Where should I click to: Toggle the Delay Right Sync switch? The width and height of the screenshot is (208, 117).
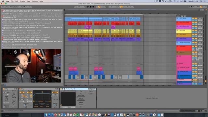[x=30, y=92]
